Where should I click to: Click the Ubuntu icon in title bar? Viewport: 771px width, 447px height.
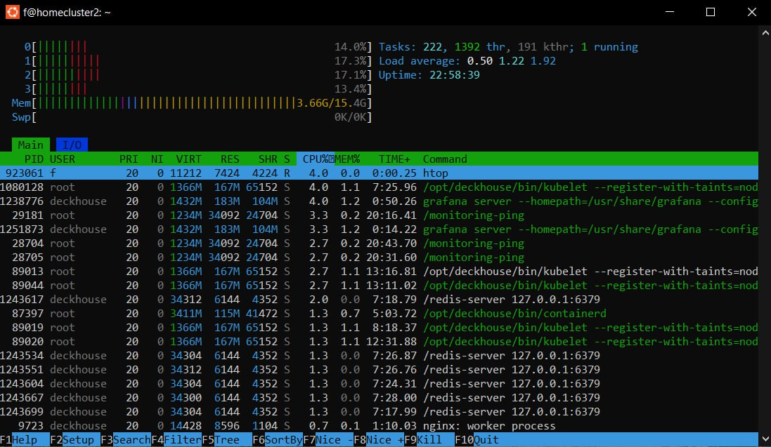(x=12, y=12)
